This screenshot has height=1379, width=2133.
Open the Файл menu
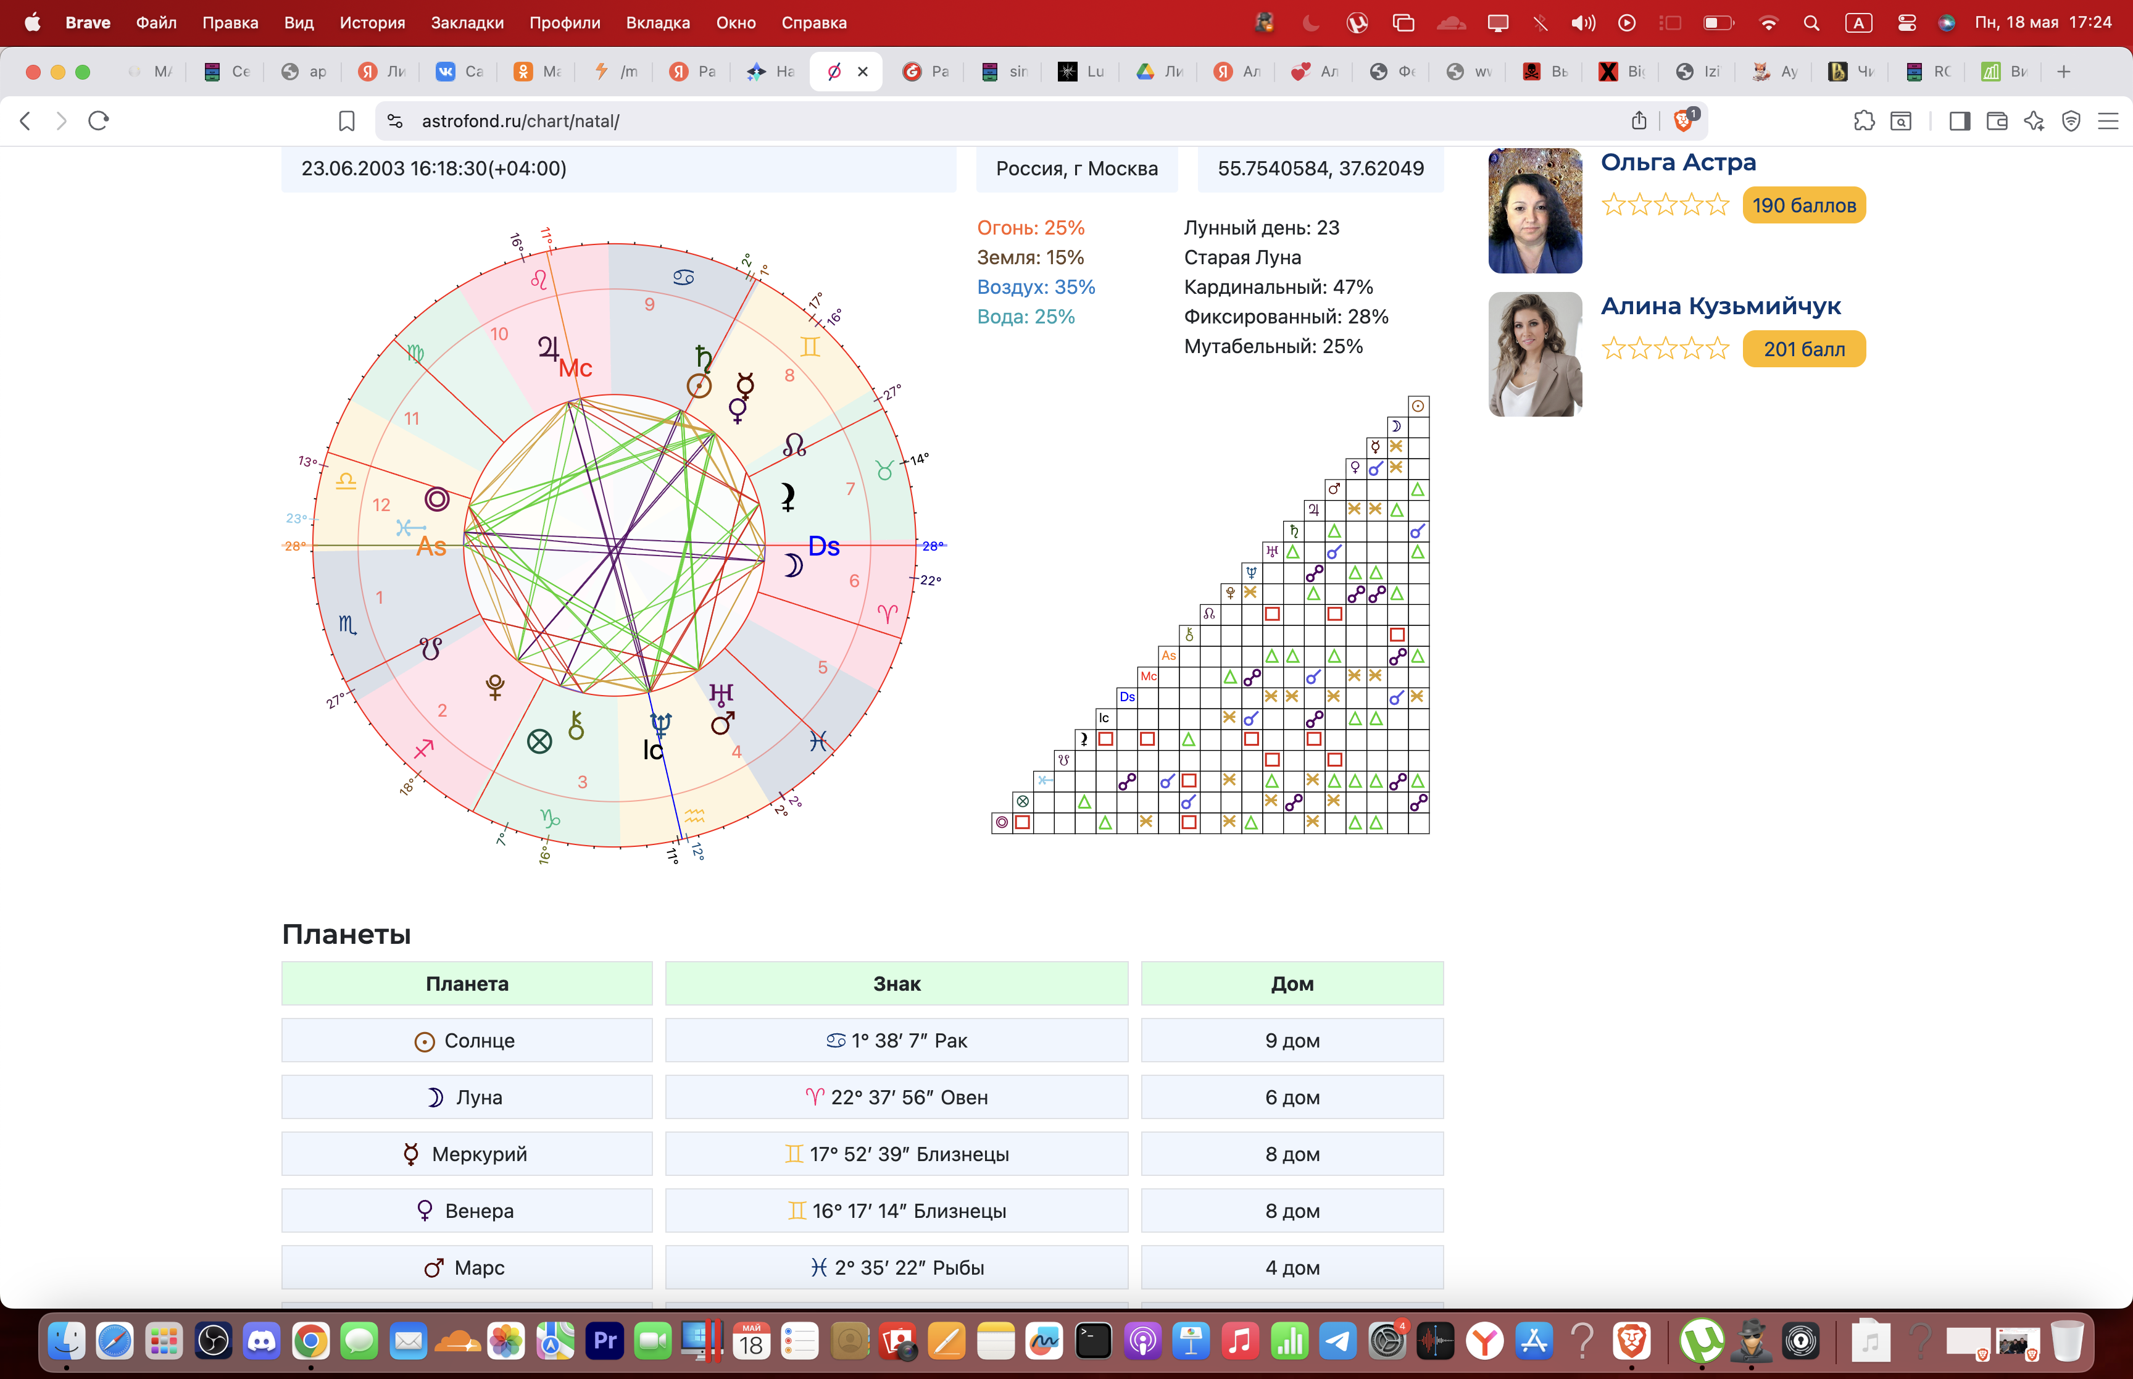click(x=157, y=22)
